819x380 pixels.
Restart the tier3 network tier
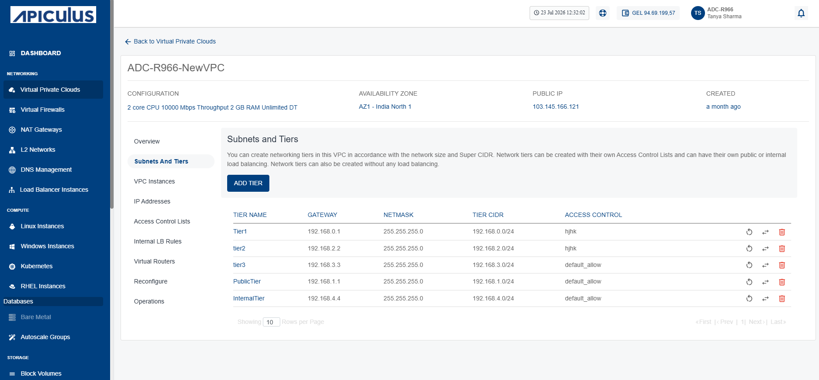pyautogui.click(x=749, y=265)
